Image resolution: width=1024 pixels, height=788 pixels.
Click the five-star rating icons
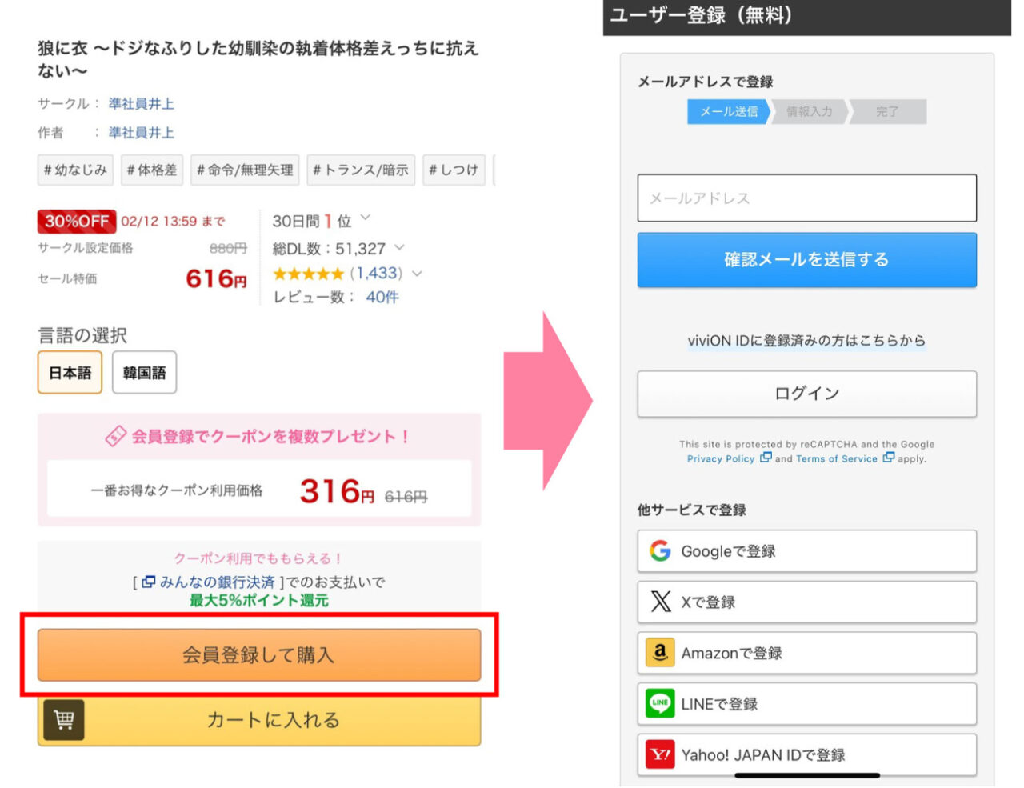pos(308,274)
